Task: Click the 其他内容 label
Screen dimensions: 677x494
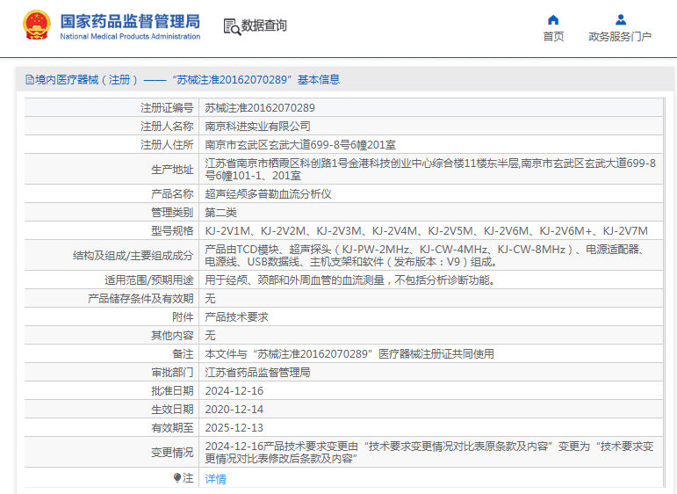Action: tap(172, 336)
